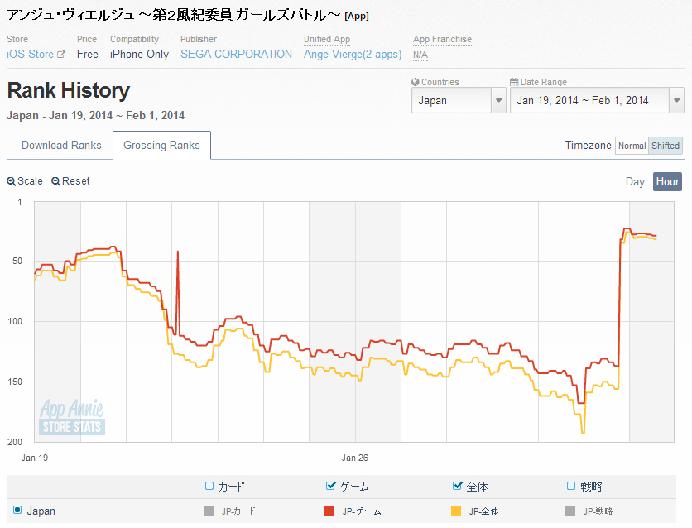
Task: Click the Scale magnifier icon
Action: point(11,181)
